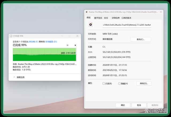Confirm with the 确定 button
The image size is (171, 117).
[x=123, y=105]
